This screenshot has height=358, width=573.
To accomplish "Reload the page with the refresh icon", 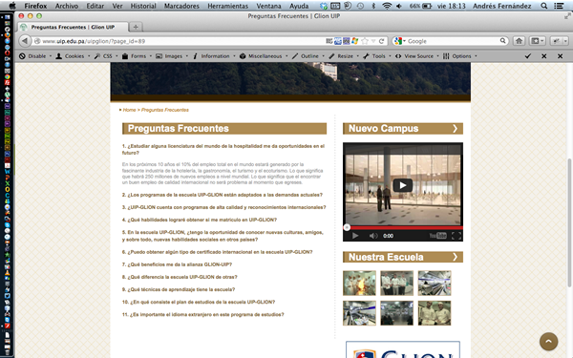I will 381,41.
